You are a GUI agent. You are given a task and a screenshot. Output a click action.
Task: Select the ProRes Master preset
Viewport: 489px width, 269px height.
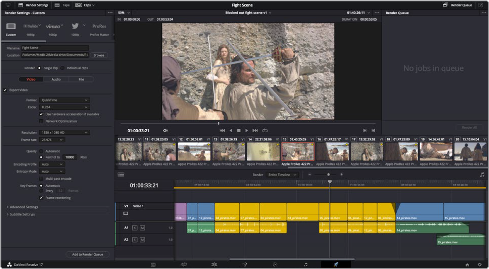[99, 26]
